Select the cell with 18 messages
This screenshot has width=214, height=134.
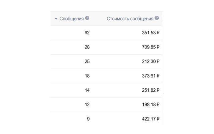(87, 76)
